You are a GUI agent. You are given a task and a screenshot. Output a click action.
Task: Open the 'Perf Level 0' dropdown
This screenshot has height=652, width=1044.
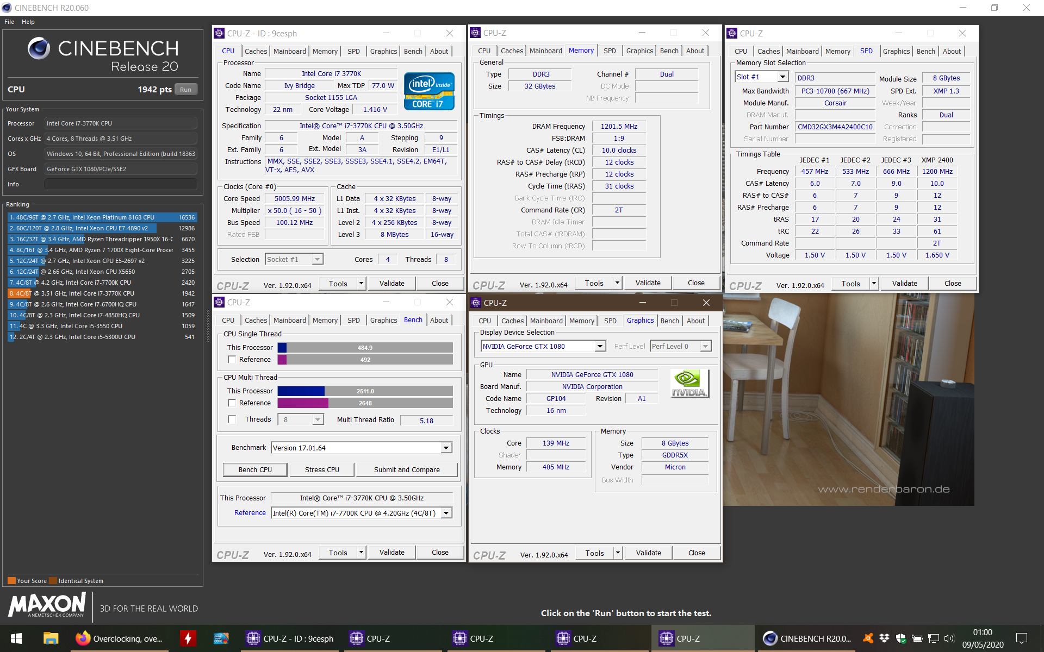pyautogui.click(x=705, y=346)
